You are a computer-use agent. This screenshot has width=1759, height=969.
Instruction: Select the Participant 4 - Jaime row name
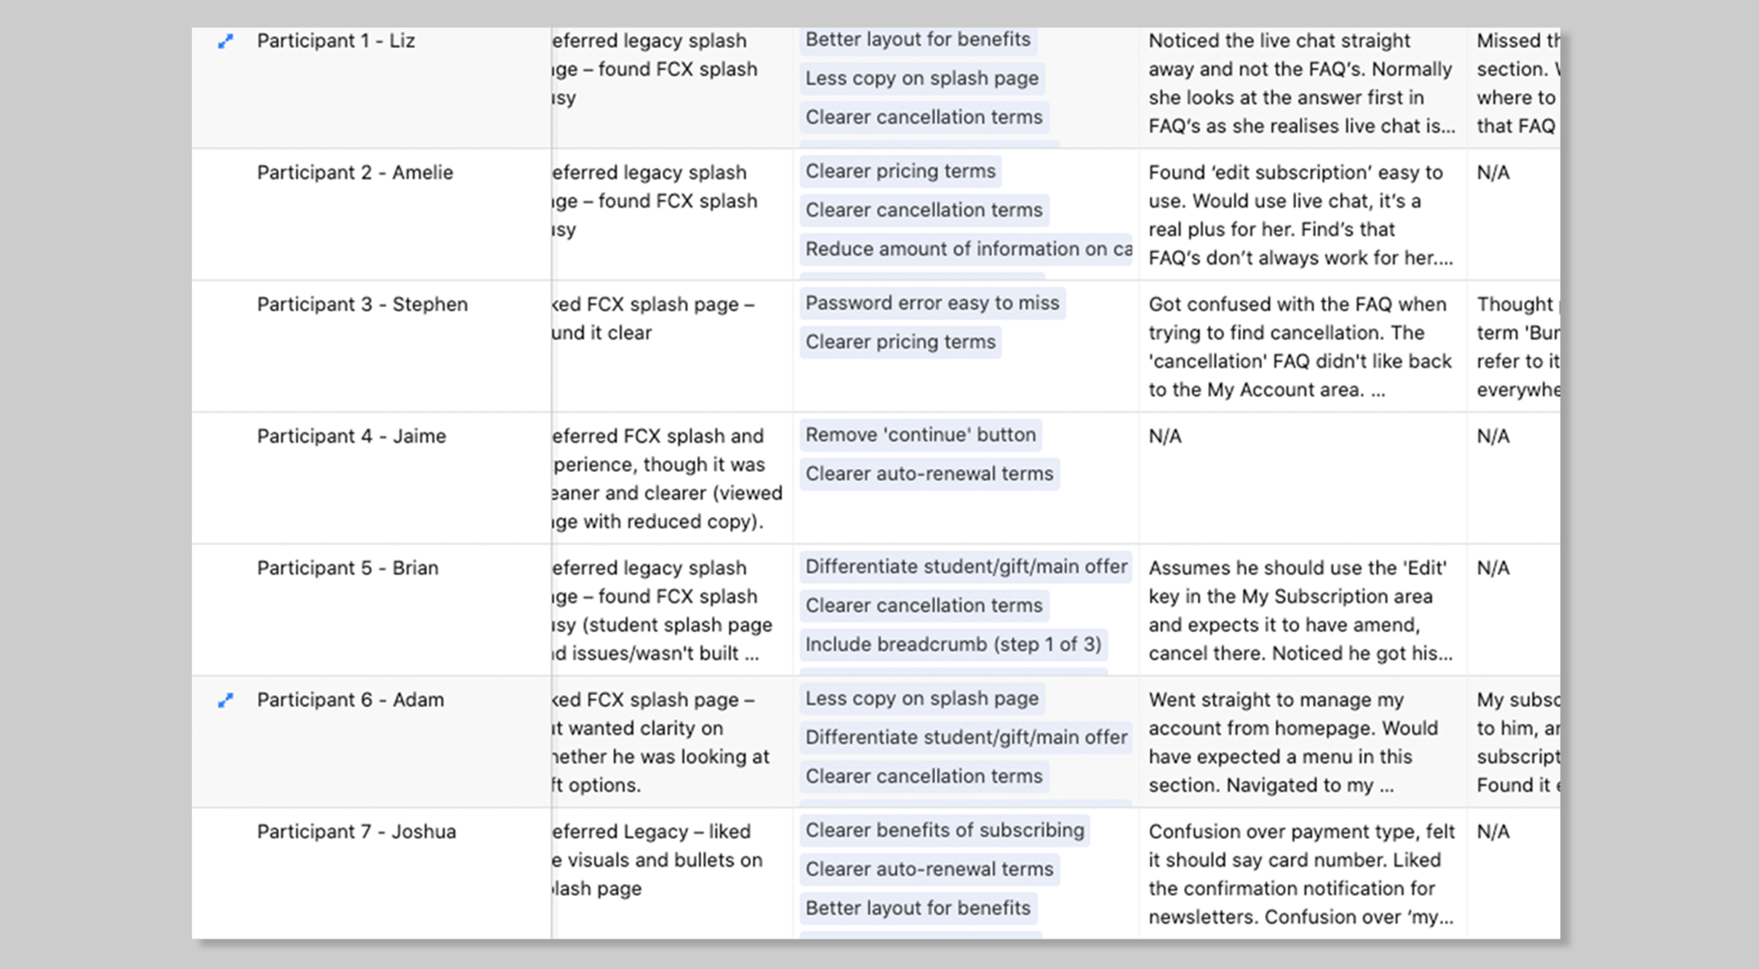coord(351,436)
